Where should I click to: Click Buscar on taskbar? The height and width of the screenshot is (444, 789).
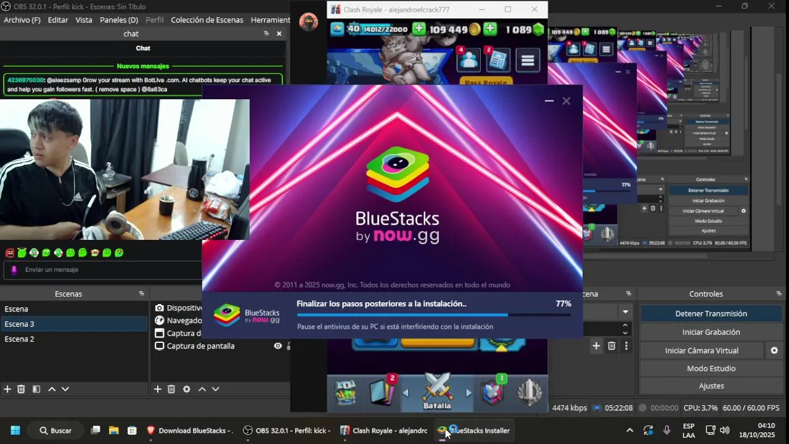[x=55, y=430]
